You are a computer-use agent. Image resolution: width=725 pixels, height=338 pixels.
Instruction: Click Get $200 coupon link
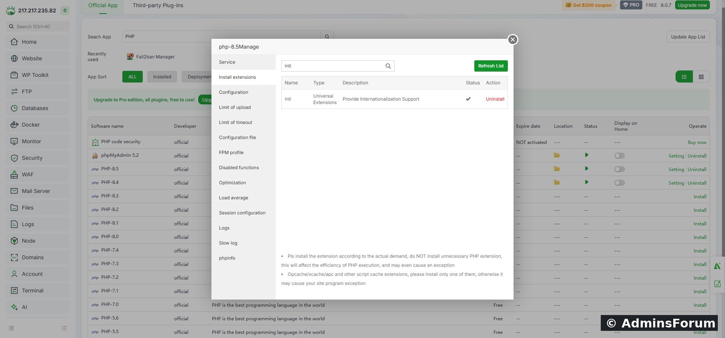pos(588,5)
